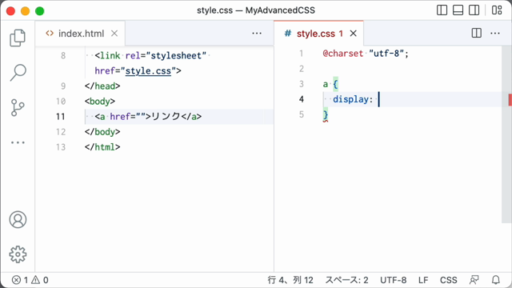Open more actions for style.css editor group
Image resolution: width=512 pixels, height=288 pixels.
click(x=495, y=34)
